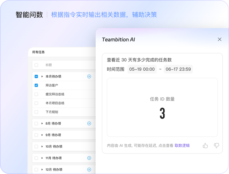Viewport: 229px width, 174px height.
Task: Click the thumbs up feedback icon
Action: pyautogui.click(x=205, y=145)
